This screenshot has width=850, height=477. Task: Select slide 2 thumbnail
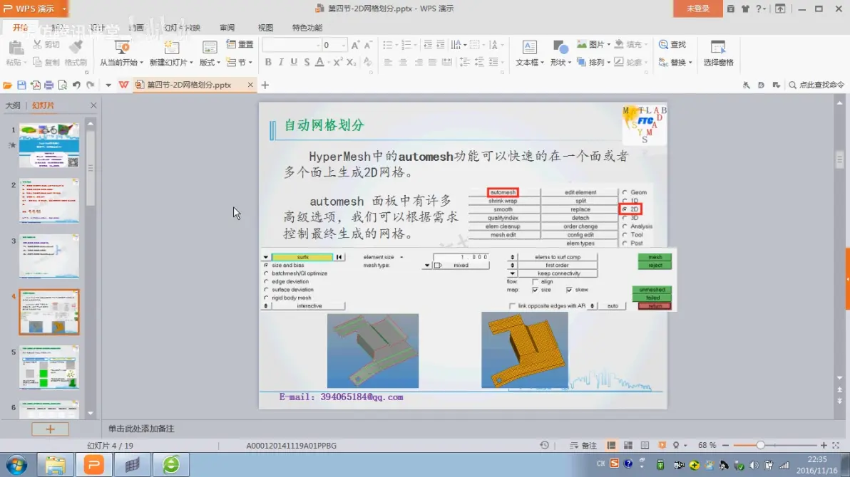tap(48, 201)
